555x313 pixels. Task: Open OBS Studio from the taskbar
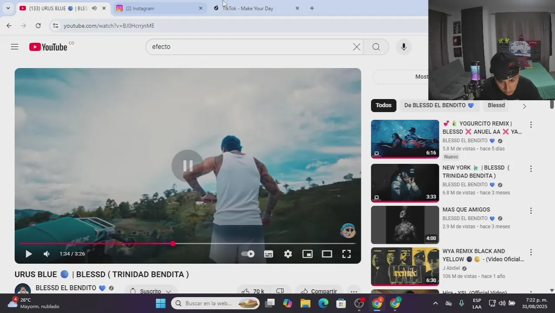(359, 303)
